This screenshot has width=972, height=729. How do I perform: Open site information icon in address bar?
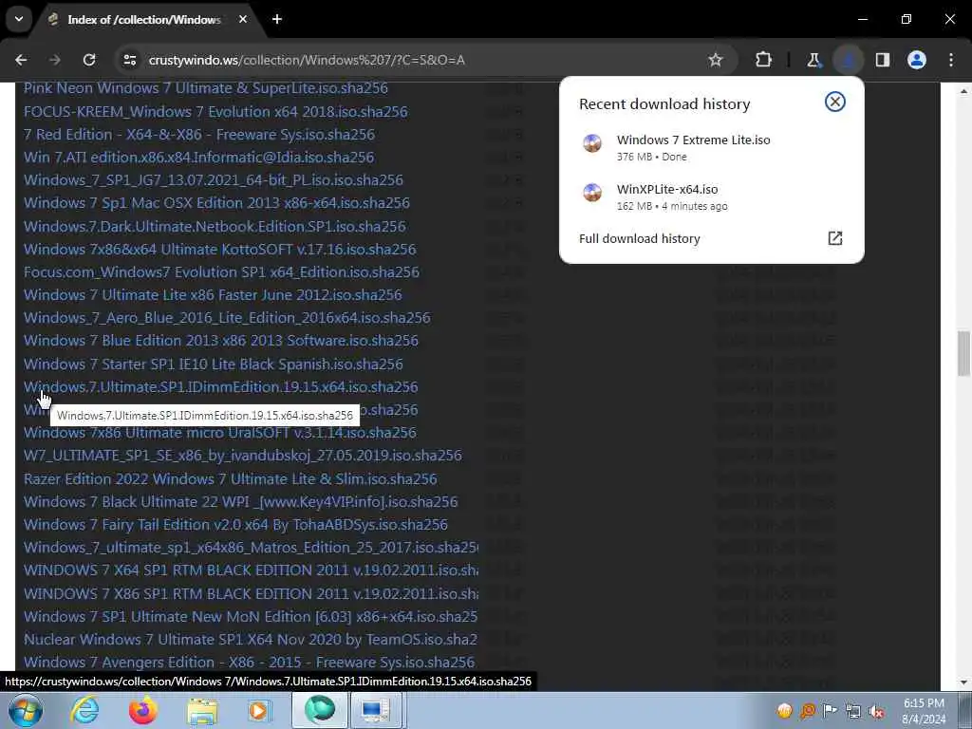point(130,60)
